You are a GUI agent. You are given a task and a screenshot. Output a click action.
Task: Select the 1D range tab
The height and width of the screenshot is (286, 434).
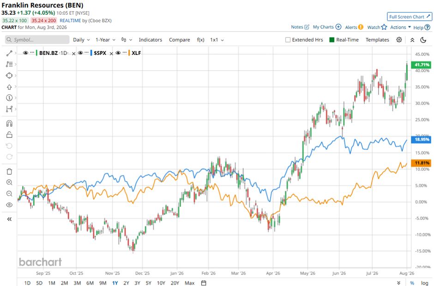pyautogui.click(x=27, y=283)
